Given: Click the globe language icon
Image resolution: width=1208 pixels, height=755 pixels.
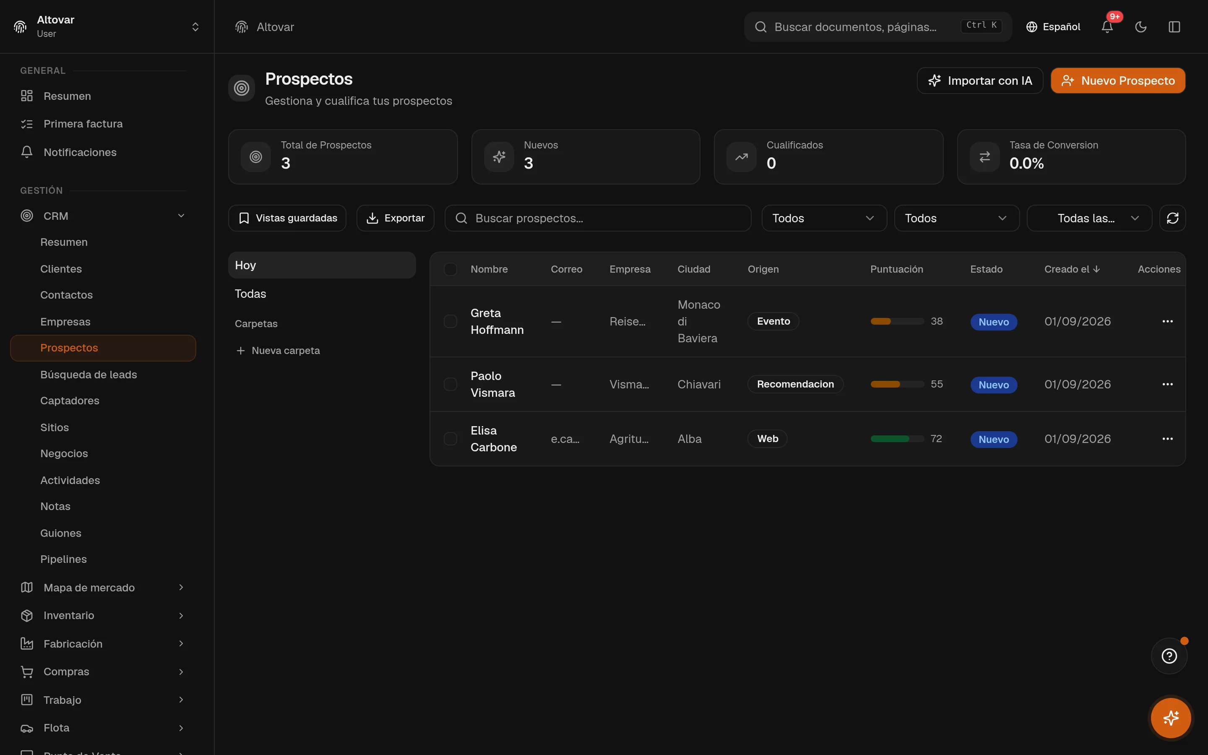Looking at the screenshot, I should coord(1031,27).
